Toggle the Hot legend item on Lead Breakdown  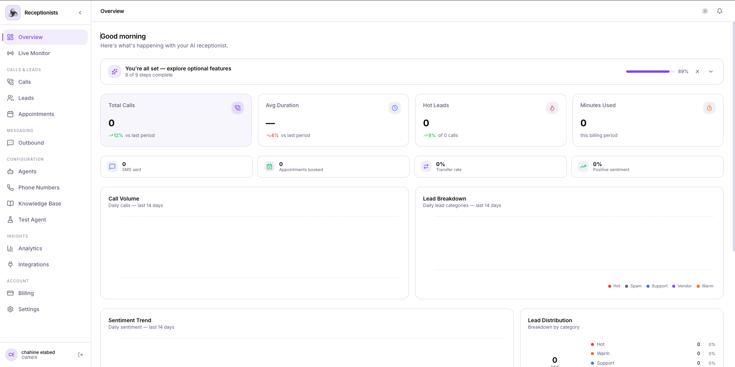614,286
